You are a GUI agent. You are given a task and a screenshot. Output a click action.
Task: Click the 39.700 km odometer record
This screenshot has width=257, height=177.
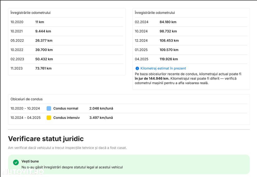(x=44, y=50)
